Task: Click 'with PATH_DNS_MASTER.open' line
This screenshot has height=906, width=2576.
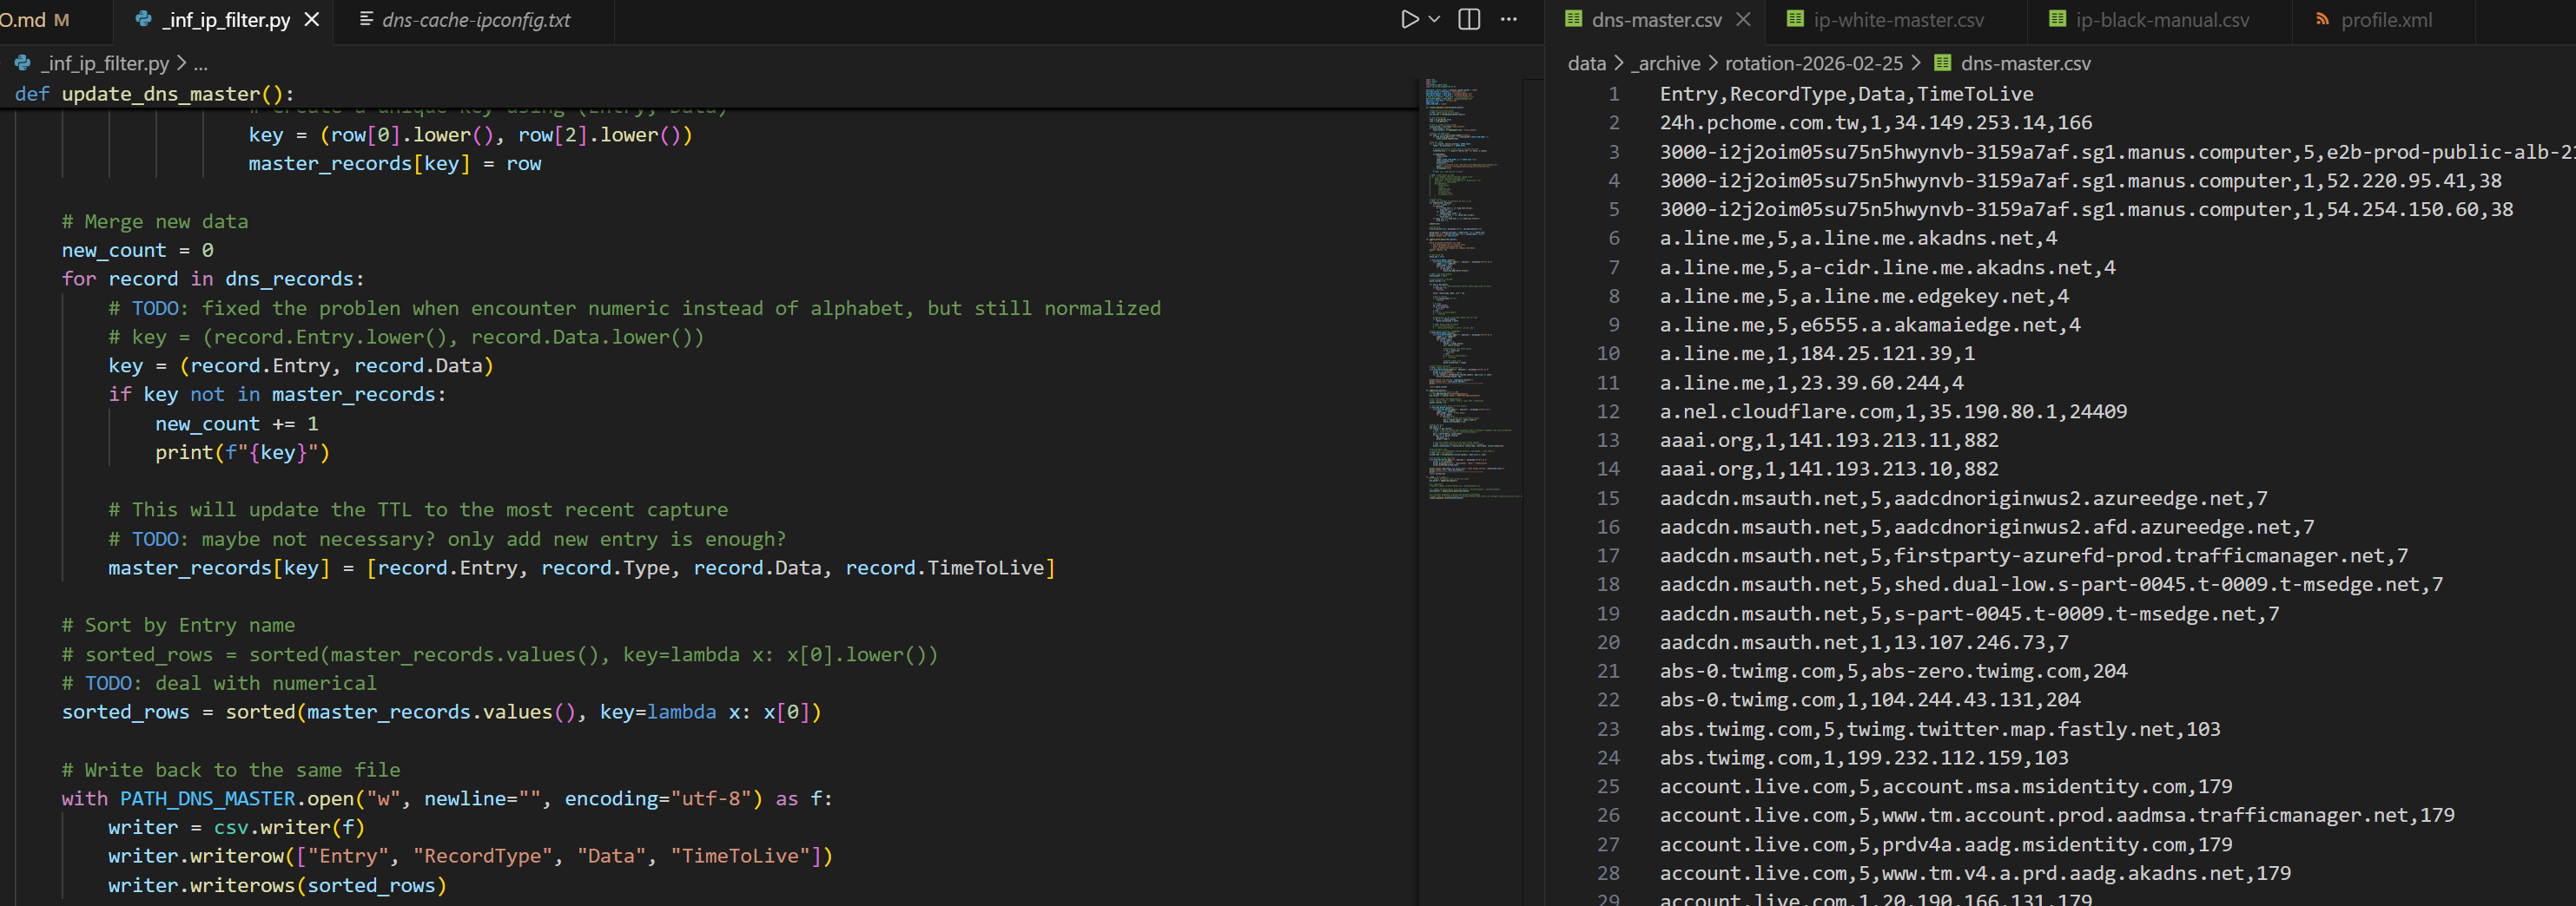Action: coord(447,799)
